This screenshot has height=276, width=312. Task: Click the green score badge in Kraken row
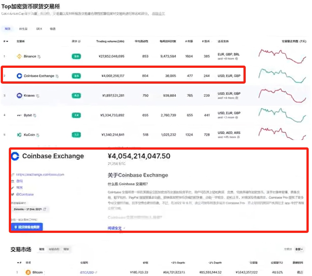click(x=76, y=95)
